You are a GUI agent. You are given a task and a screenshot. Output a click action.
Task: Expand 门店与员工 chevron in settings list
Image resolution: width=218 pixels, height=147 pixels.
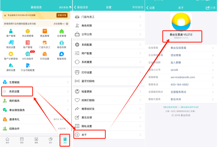[140, 17]
